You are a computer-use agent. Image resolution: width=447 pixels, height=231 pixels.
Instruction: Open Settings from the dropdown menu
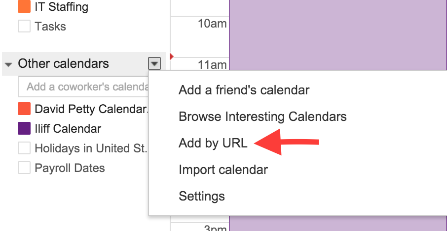tap(201, 197)
